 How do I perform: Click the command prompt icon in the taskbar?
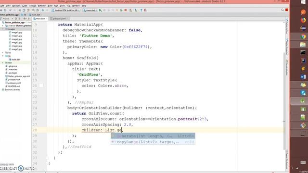pyautogui.click(x=303, y=52)
